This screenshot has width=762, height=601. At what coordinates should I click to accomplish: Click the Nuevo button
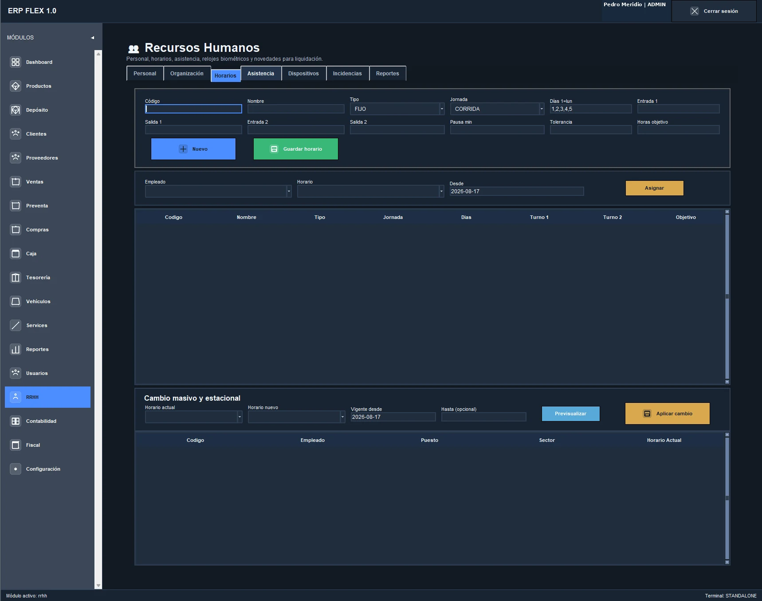[x=193, y=149]
